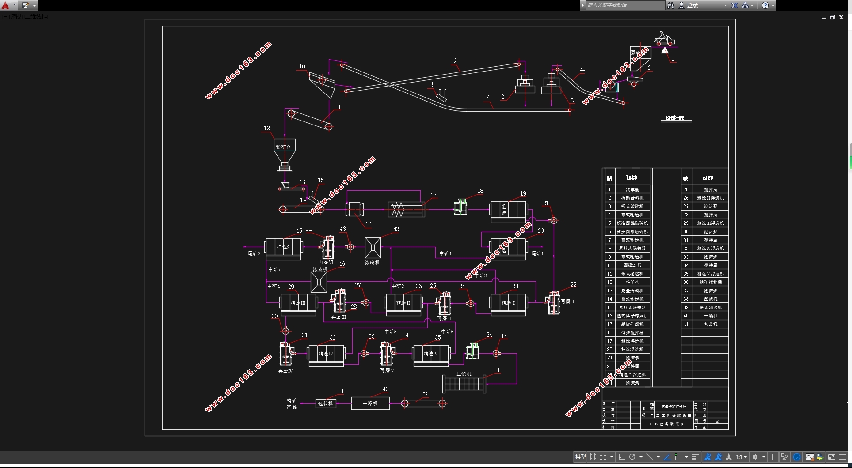Click the Save As quick access icon
This screenshot has height=468, width=852.
click(25, 5)
